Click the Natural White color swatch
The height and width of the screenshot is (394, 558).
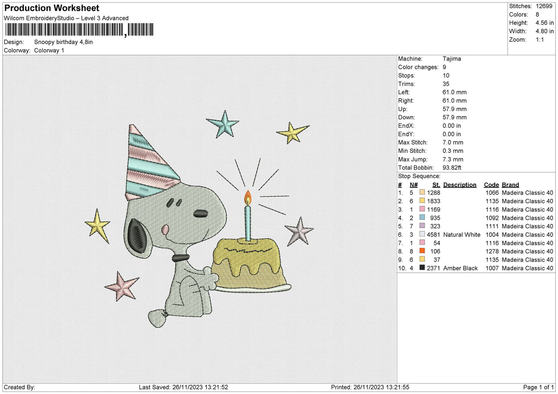pos(422,234)
